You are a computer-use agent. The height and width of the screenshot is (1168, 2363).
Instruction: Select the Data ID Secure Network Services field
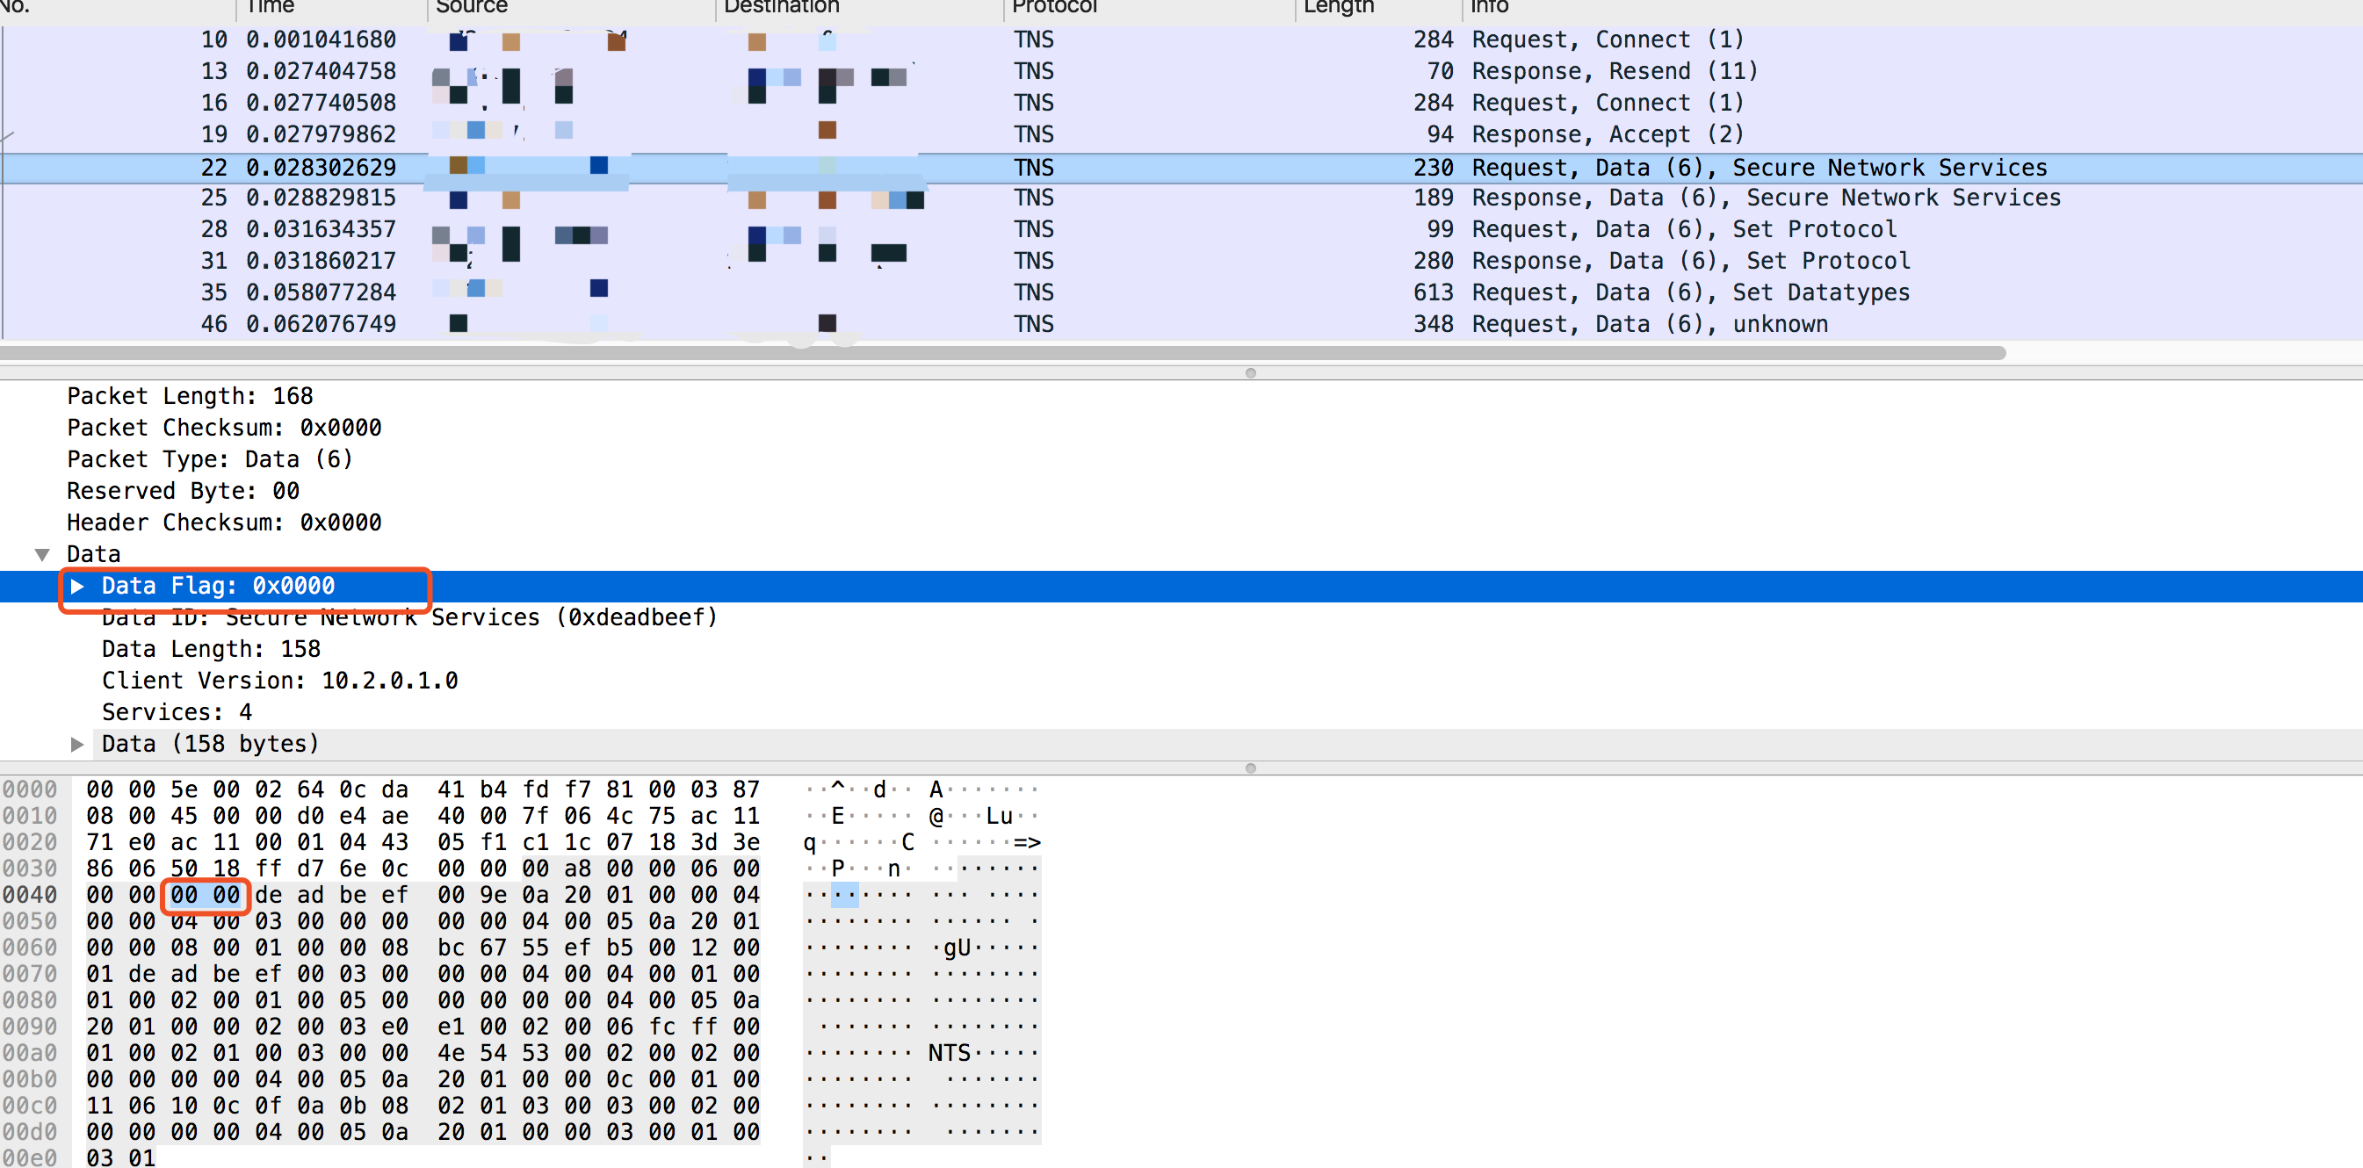coord(409,618)
